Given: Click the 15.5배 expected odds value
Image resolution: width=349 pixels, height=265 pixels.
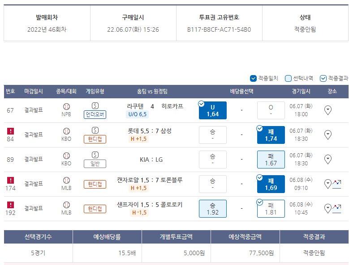Looking at the screenshot, I should [x=127, y=253].
